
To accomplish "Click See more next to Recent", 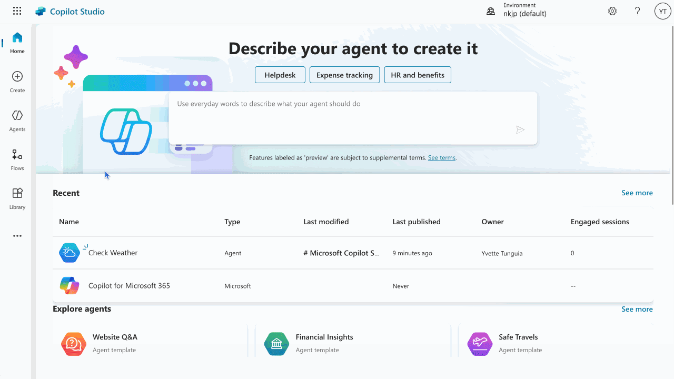I will pos(637,193).
